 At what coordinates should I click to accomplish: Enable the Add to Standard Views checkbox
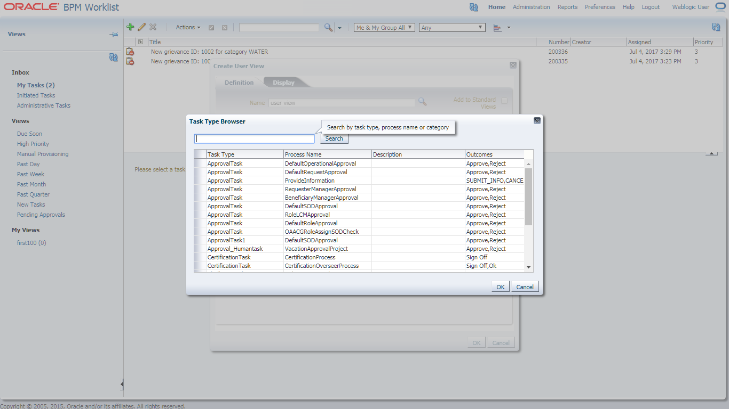[504, 100]
